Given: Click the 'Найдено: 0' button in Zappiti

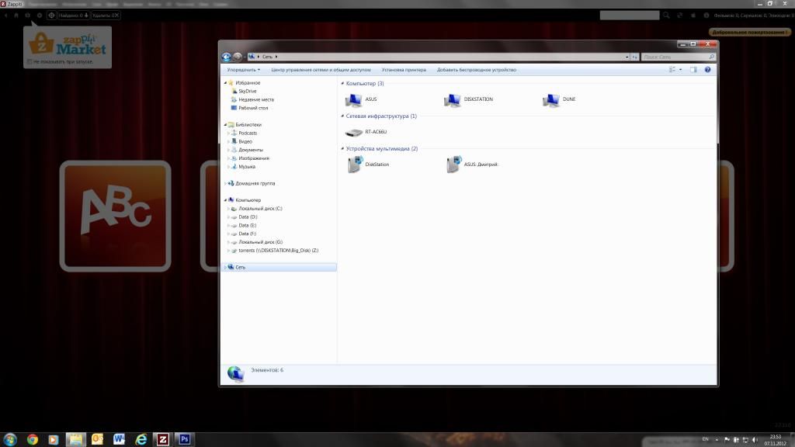Looking at the screenshot, I should 74,16.
